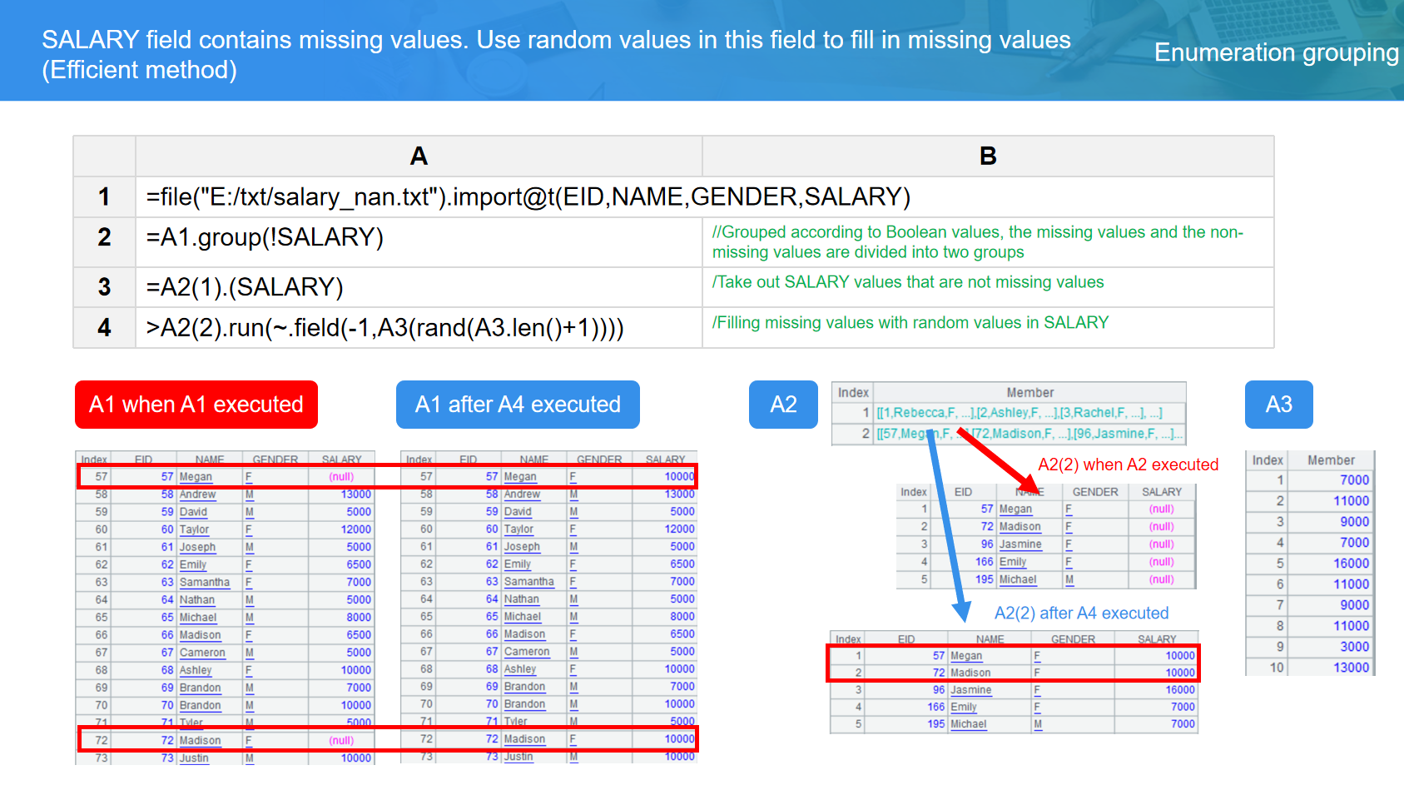Open the second A2 member row starting with 57,Megan

coord(1029,434)
